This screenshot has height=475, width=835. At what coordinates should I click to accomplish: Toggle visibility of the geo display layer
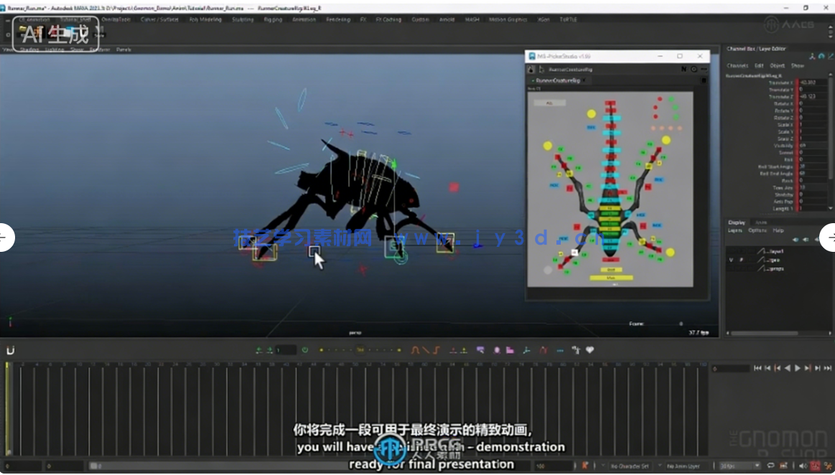pyautogui.click(x=731, y=260)
